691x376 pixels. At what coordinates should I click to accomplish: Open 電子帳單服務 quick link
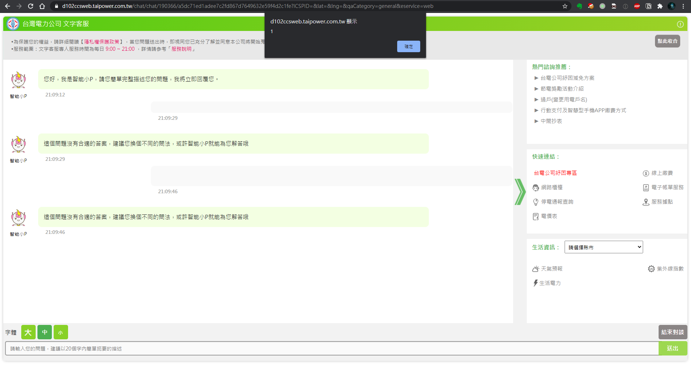(x=663, y=187)
